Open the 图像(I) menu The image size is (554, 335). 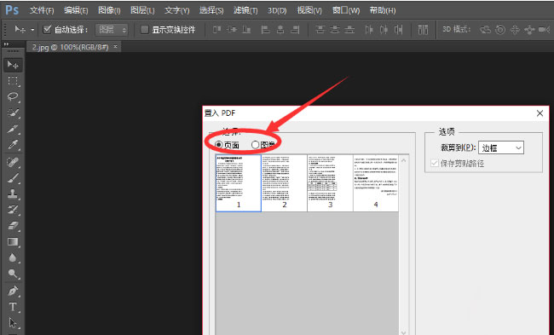109,10
